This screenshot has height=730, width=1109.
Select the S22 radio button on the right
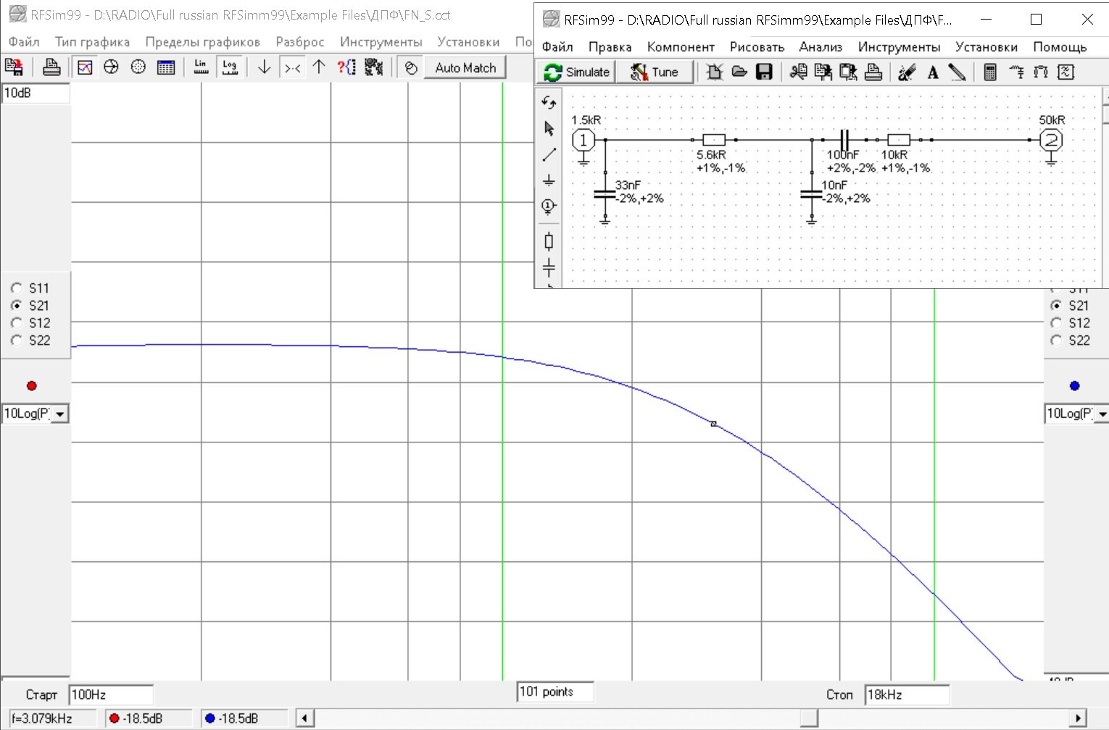1056,340
